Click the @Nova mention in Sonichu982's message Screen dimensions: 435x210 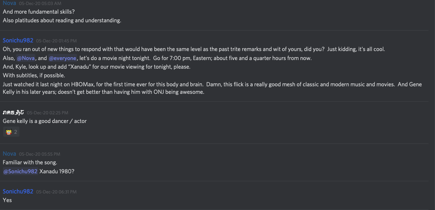(x=26, y=58)
